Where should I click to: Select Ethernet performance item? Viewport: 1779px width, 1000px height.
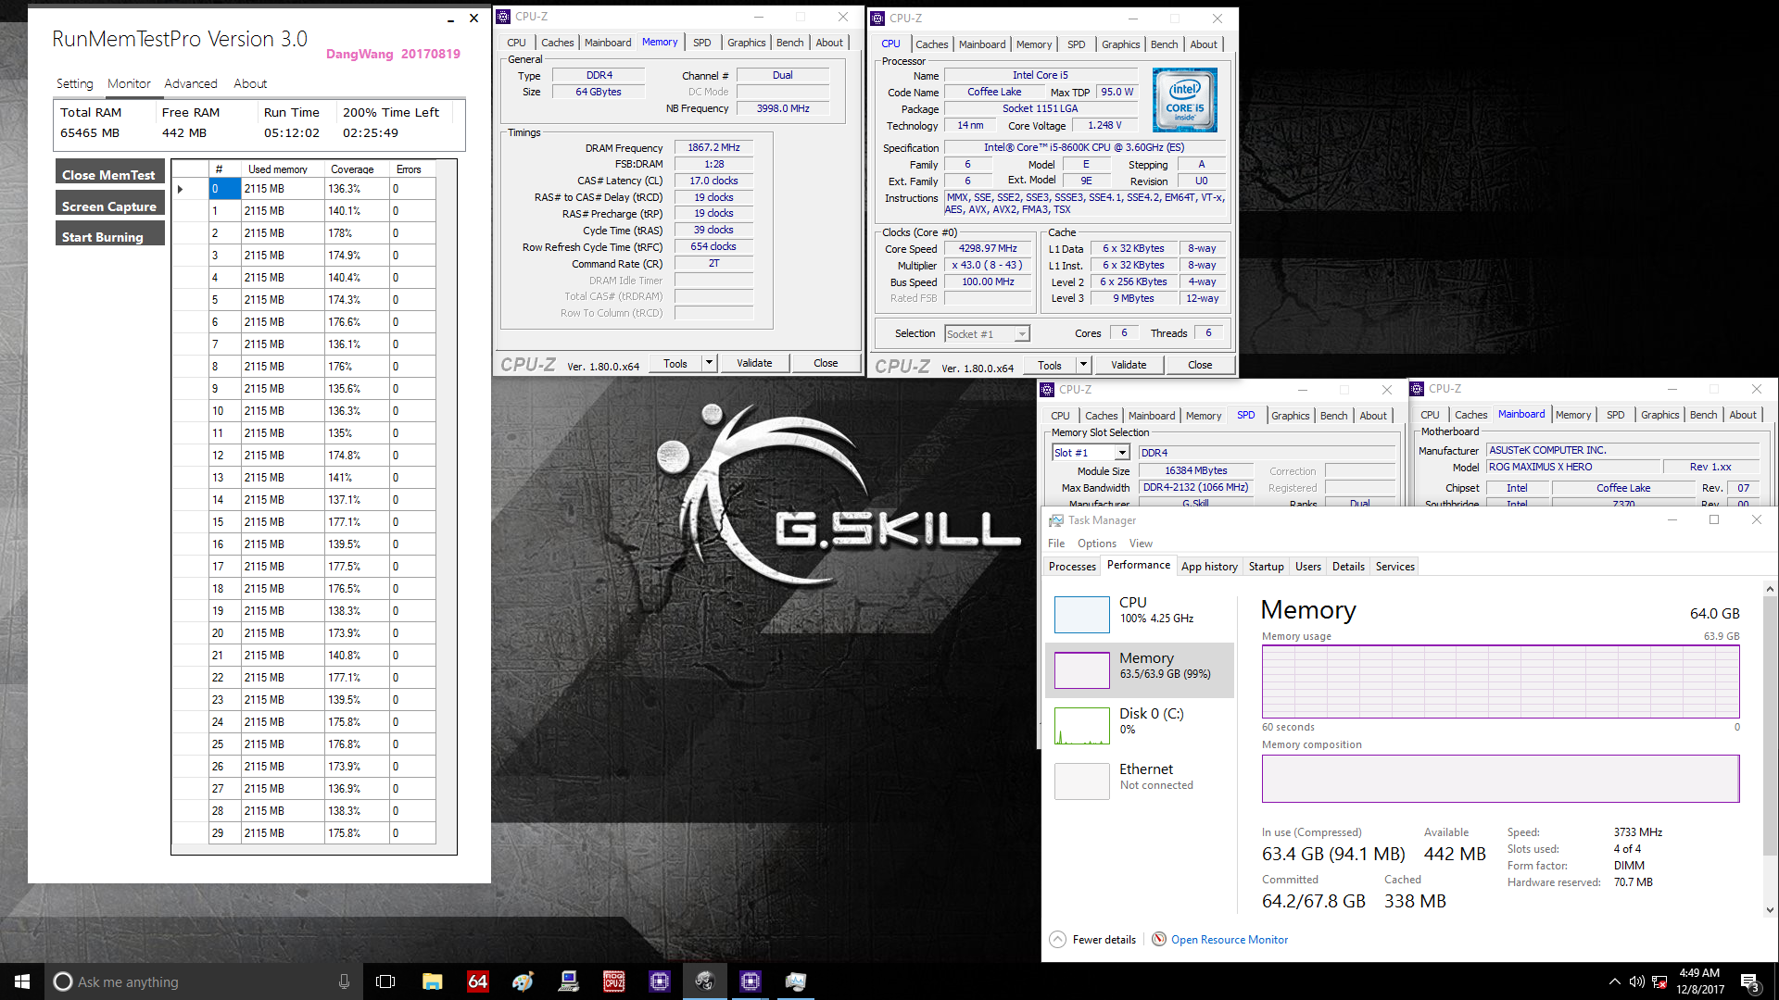coord(1140,781)
